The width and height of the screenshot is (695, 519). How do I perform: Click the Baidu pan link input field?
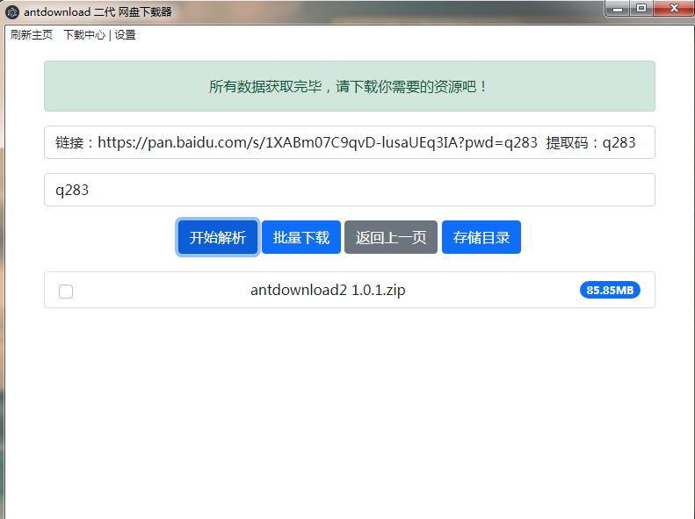coord(350,142)
